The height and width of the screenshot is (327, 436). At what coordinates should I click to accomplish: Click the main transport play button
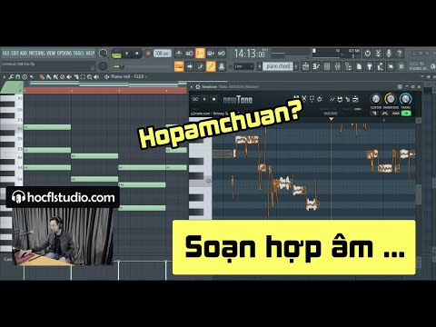127,54
